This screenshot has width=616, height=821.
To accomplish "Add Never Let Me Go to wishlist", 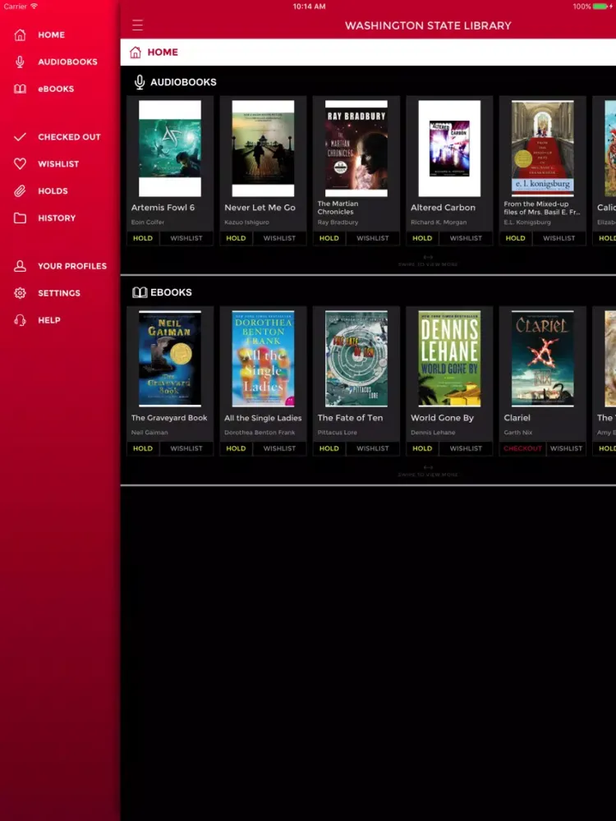I will coord(279,238).
